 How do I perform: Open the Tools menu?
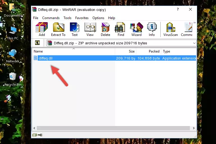[67, 18]
